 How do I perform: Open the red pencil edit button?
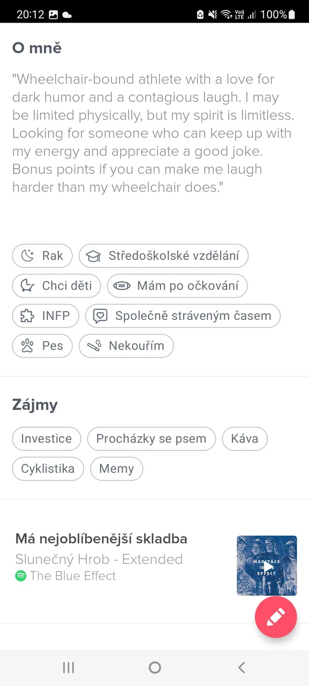tap(276, 617)
